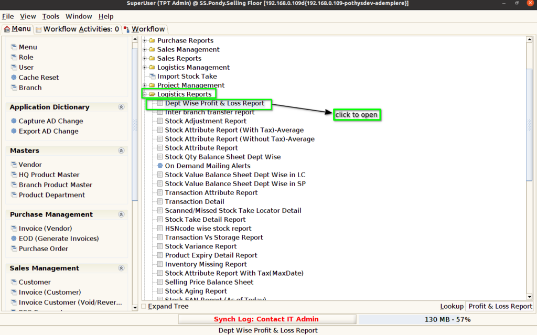Click the Customer window icon

coord(14,282)
